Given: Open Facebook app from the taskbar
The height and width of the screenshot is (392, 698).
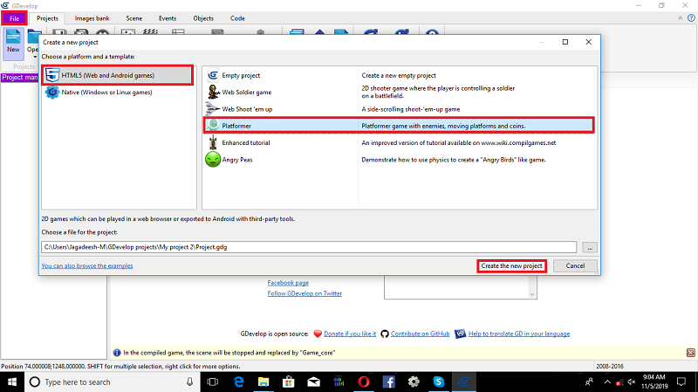Looking at the screenshot, I should [388, 382].
